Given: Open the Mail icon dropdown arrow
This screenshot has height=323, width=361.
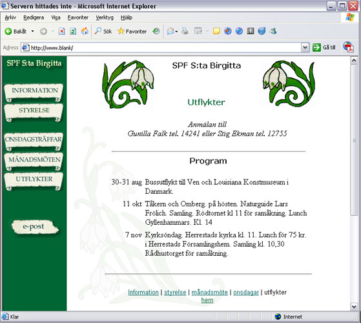Looking at the screenshot, I should point(176,32).
